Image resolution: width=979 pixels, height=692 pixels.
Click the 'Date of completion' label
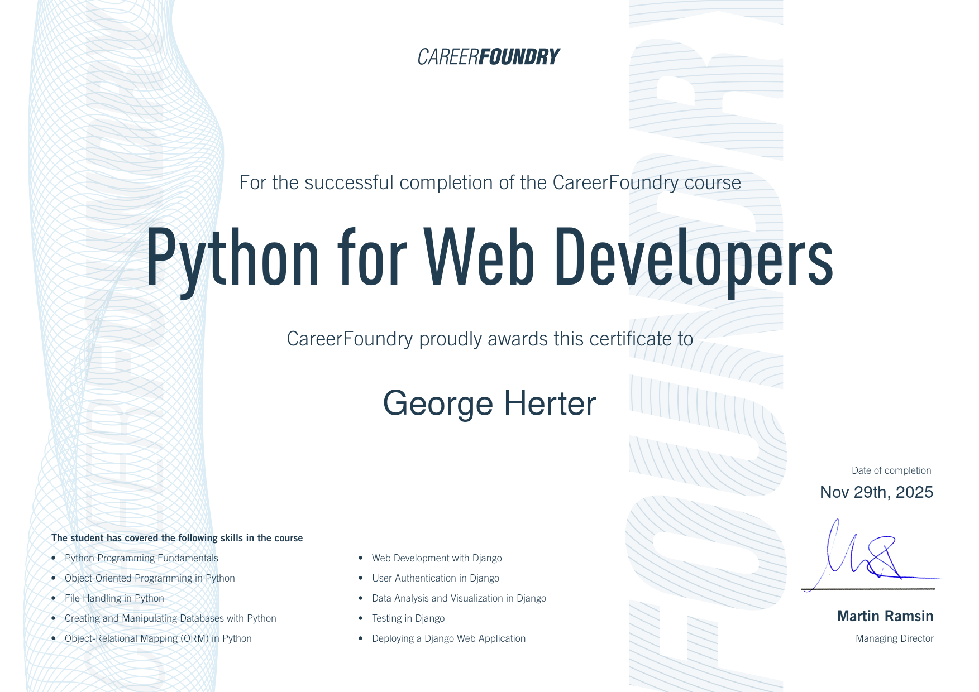pos(891,470)
